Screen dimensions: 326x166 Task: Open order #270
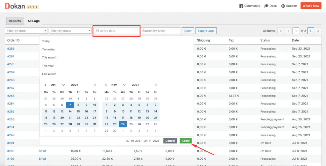(x=11, y=64)
